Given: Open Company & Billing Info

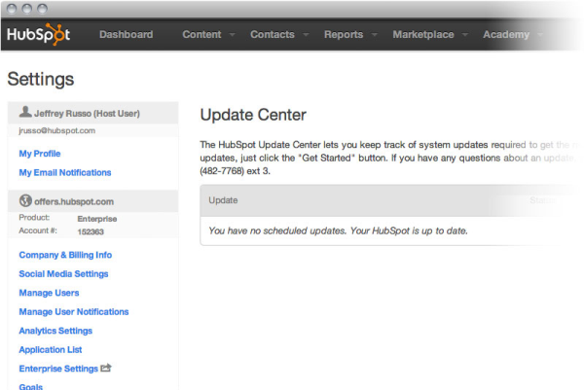Looking at the screenshot, I should click(x=65, y=255).
